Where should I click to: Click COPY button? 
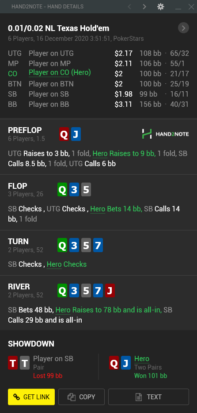[81, 397]
